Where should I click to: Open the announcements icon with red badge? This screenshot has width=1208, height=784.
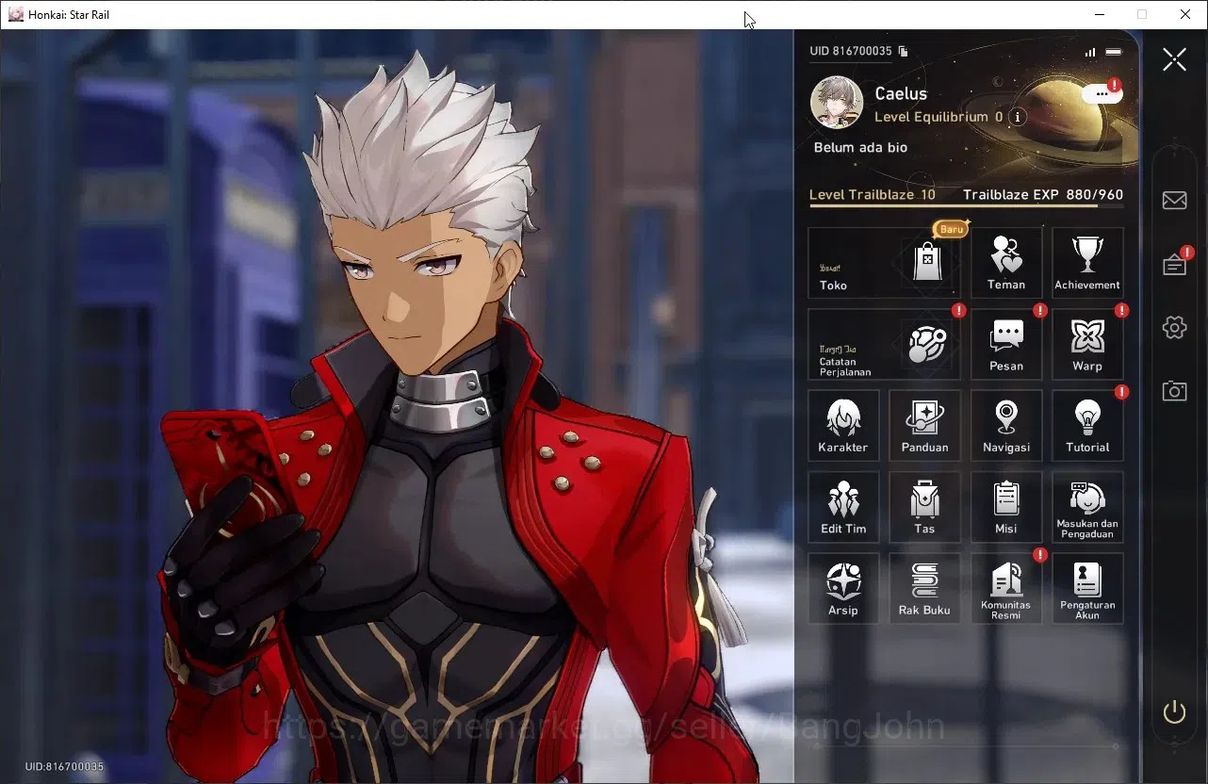click(1175, 264)
